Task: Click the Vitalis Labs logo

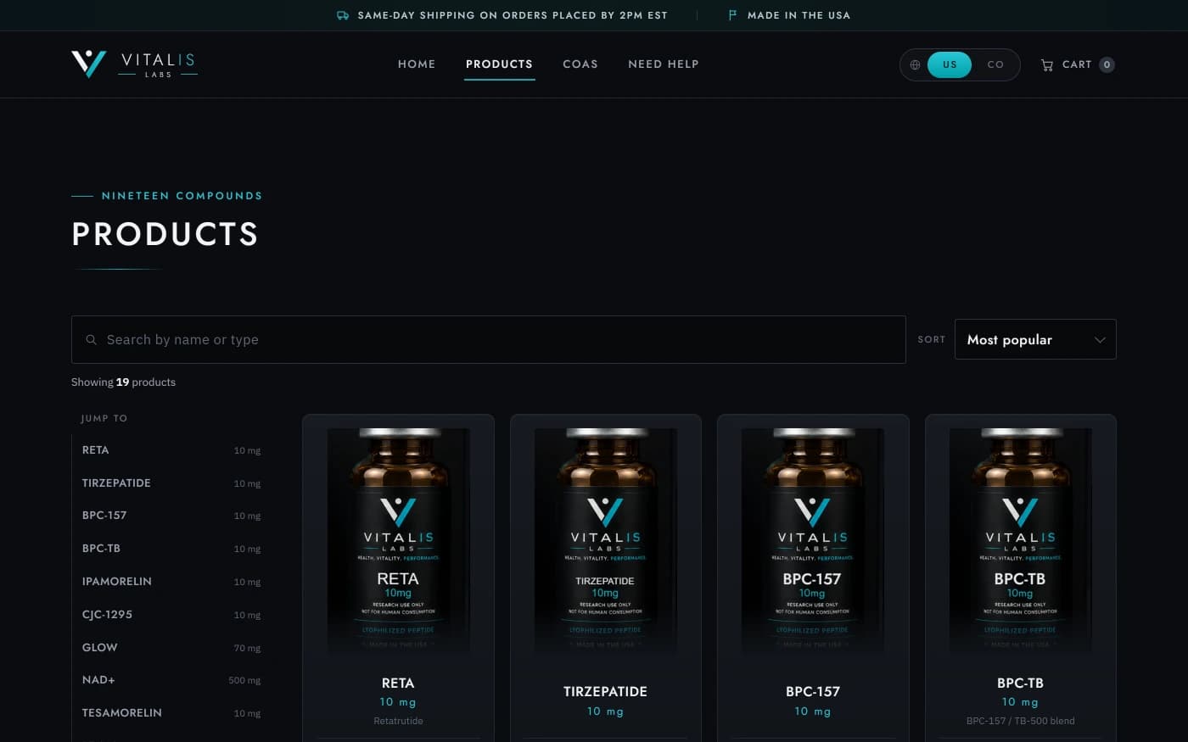Action: [134, 64]
